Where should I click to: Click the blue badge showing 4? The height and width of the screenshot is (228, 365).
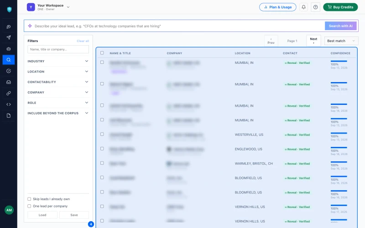(x=91, y=224)
